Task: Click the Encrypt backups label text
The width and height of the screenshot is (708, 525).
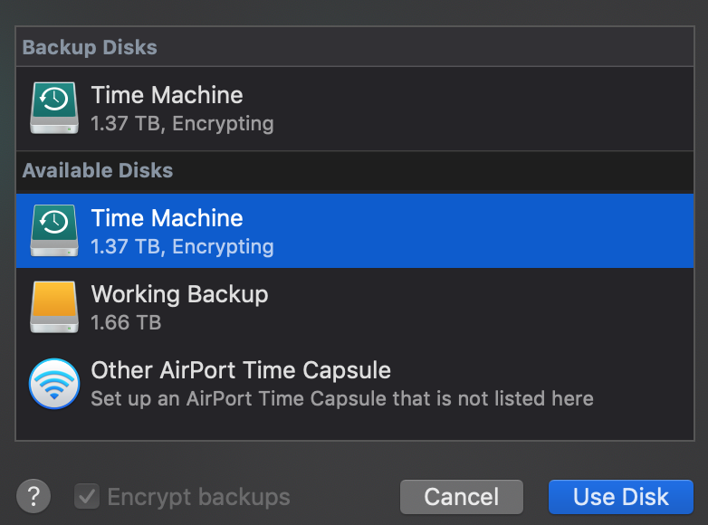Action: coord(198,497)
